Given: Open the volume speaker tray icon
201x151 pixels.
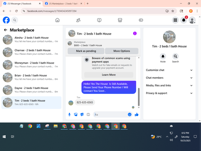Looking at the screenshot, I should [171, 140].
